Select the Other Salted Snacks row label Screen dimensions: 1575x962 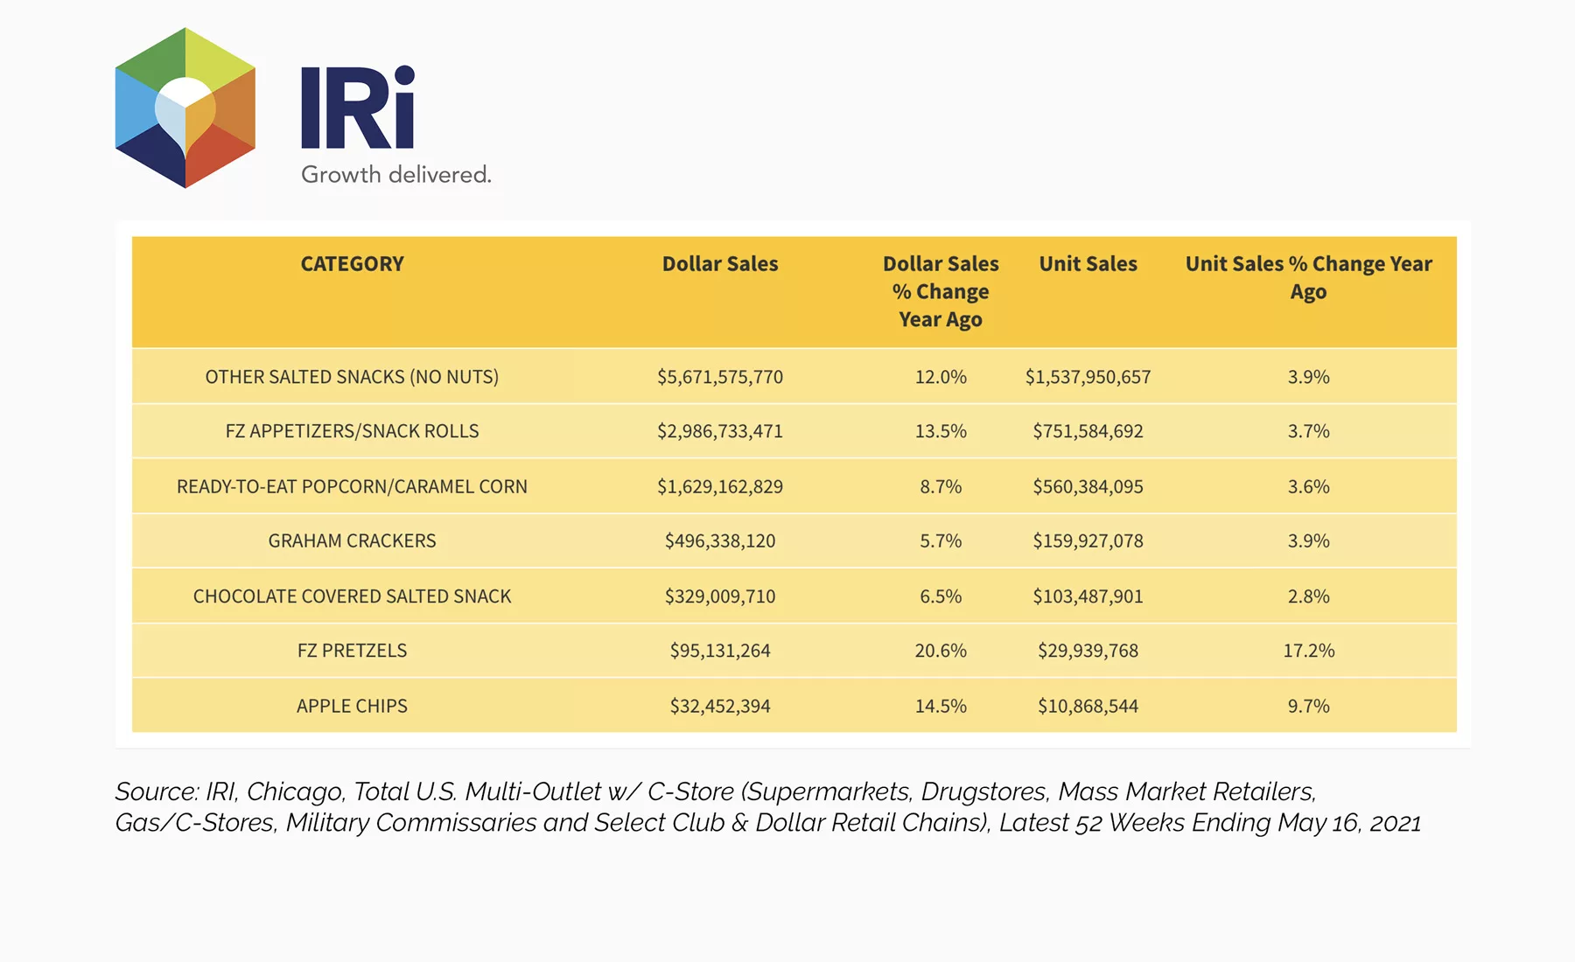pyautogui.click(x=352, y=377)
